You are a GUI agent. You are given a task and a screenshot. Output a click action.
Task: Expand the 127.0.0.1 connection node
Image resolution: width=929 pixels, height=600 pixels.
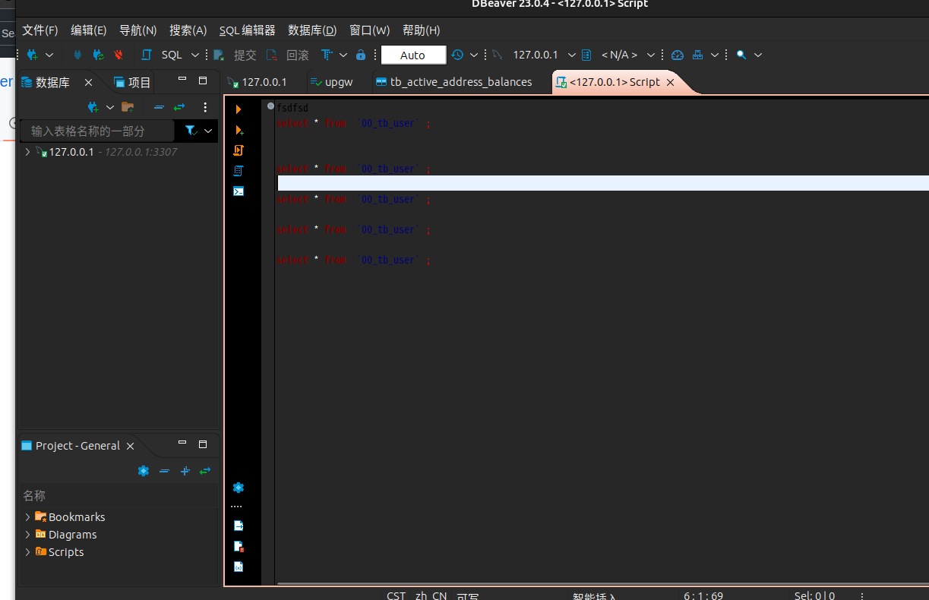(27, 151)
